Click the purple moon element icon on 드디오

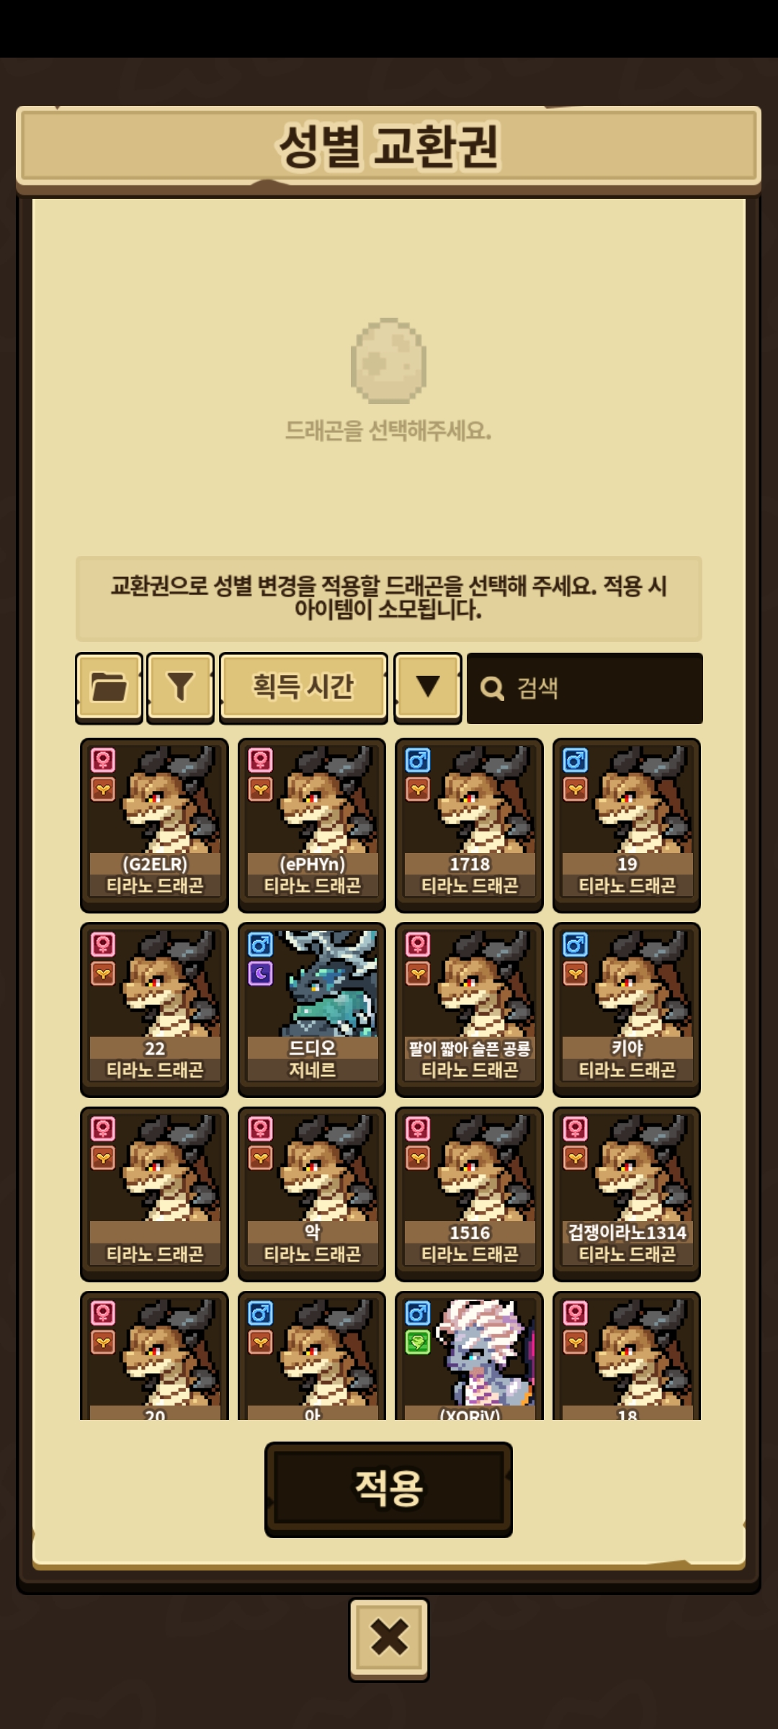260,974
